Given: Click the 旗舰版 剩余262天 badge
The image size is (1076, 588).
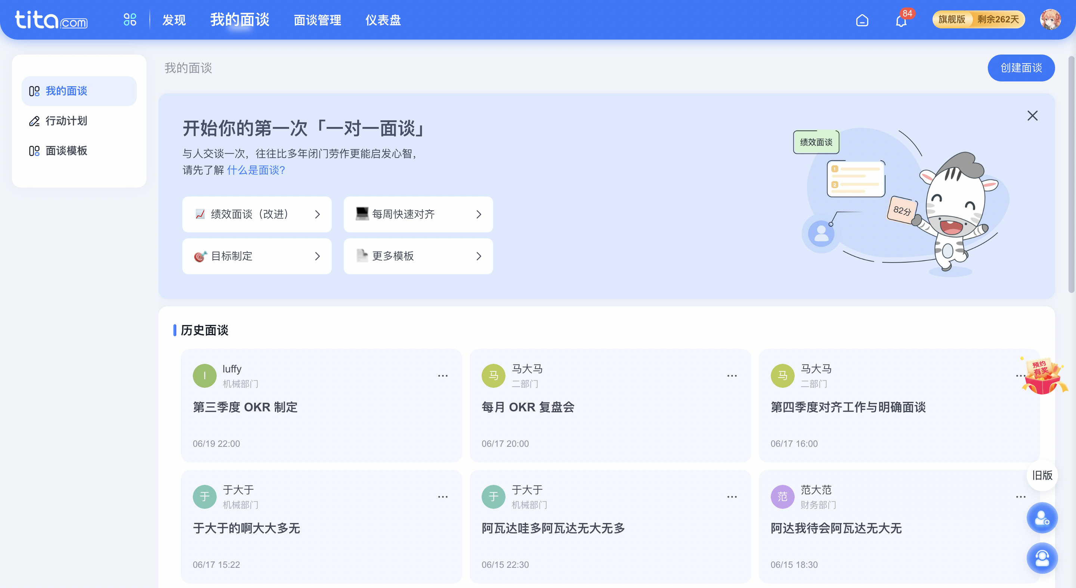Looking at the screenshot, I should [x=978, y=20].
